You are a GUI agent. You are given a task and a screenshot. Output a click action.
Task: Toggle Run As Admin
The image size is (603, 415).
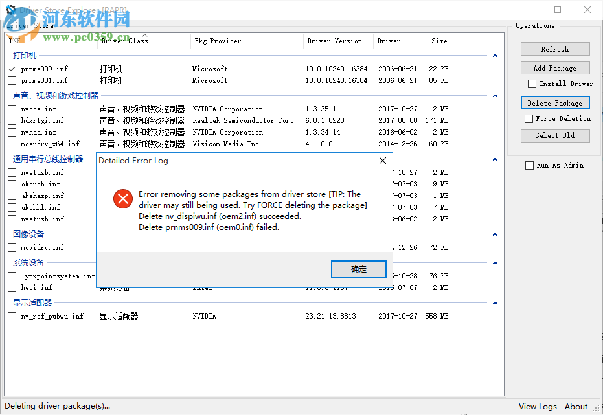(x=529, y=165)
